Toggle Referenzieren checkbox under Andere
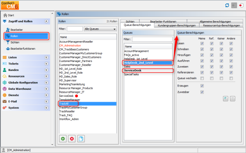Screen dimensions: 246x153 pos(231,73)
